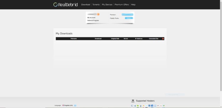Click the English flag icon
Image resolution: width=222 pixels, height=108 pixels.
point(63,105)
